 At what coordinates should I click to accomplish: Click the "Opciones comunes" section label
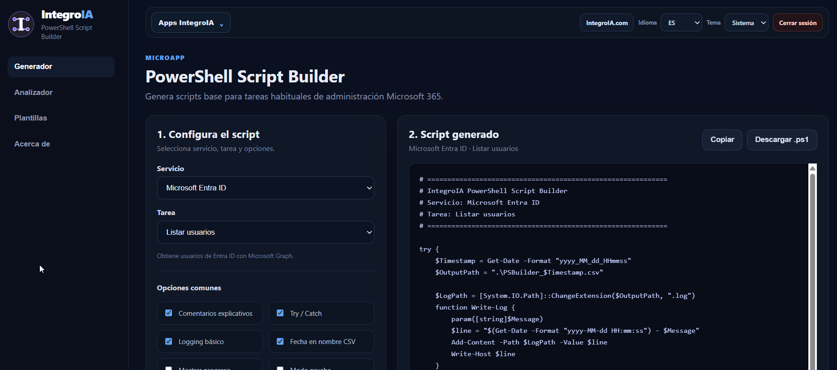click(189, 288)
